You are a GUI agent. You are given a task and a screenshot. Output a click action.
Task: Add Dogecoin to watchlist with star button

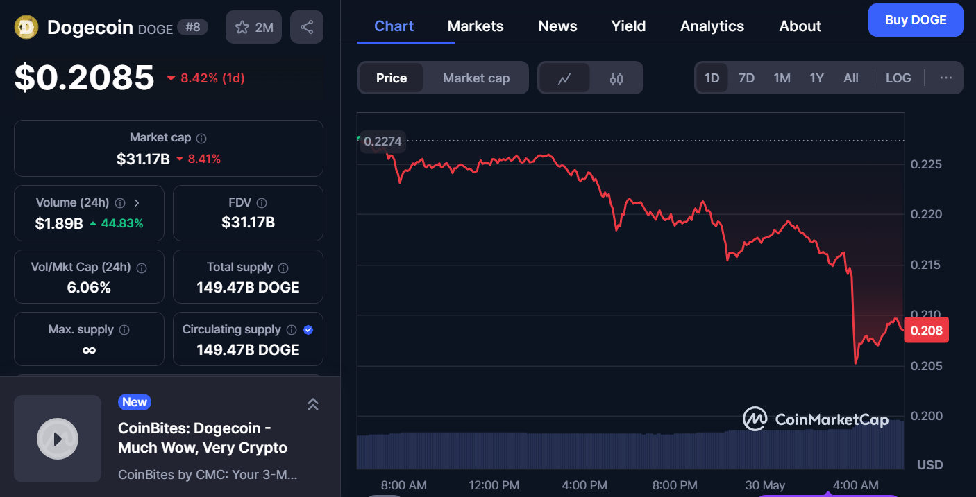coord(253,27)
